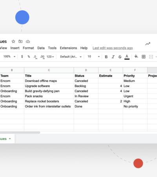
Task: Open the 123 number format dropdown
Action: [50, 57]
